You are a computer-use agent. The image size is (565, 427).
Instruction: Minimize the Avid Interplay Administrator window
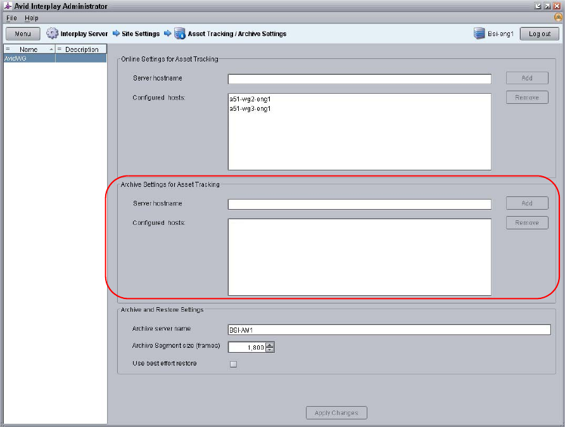pyautogui.click(x=538, y=6)
